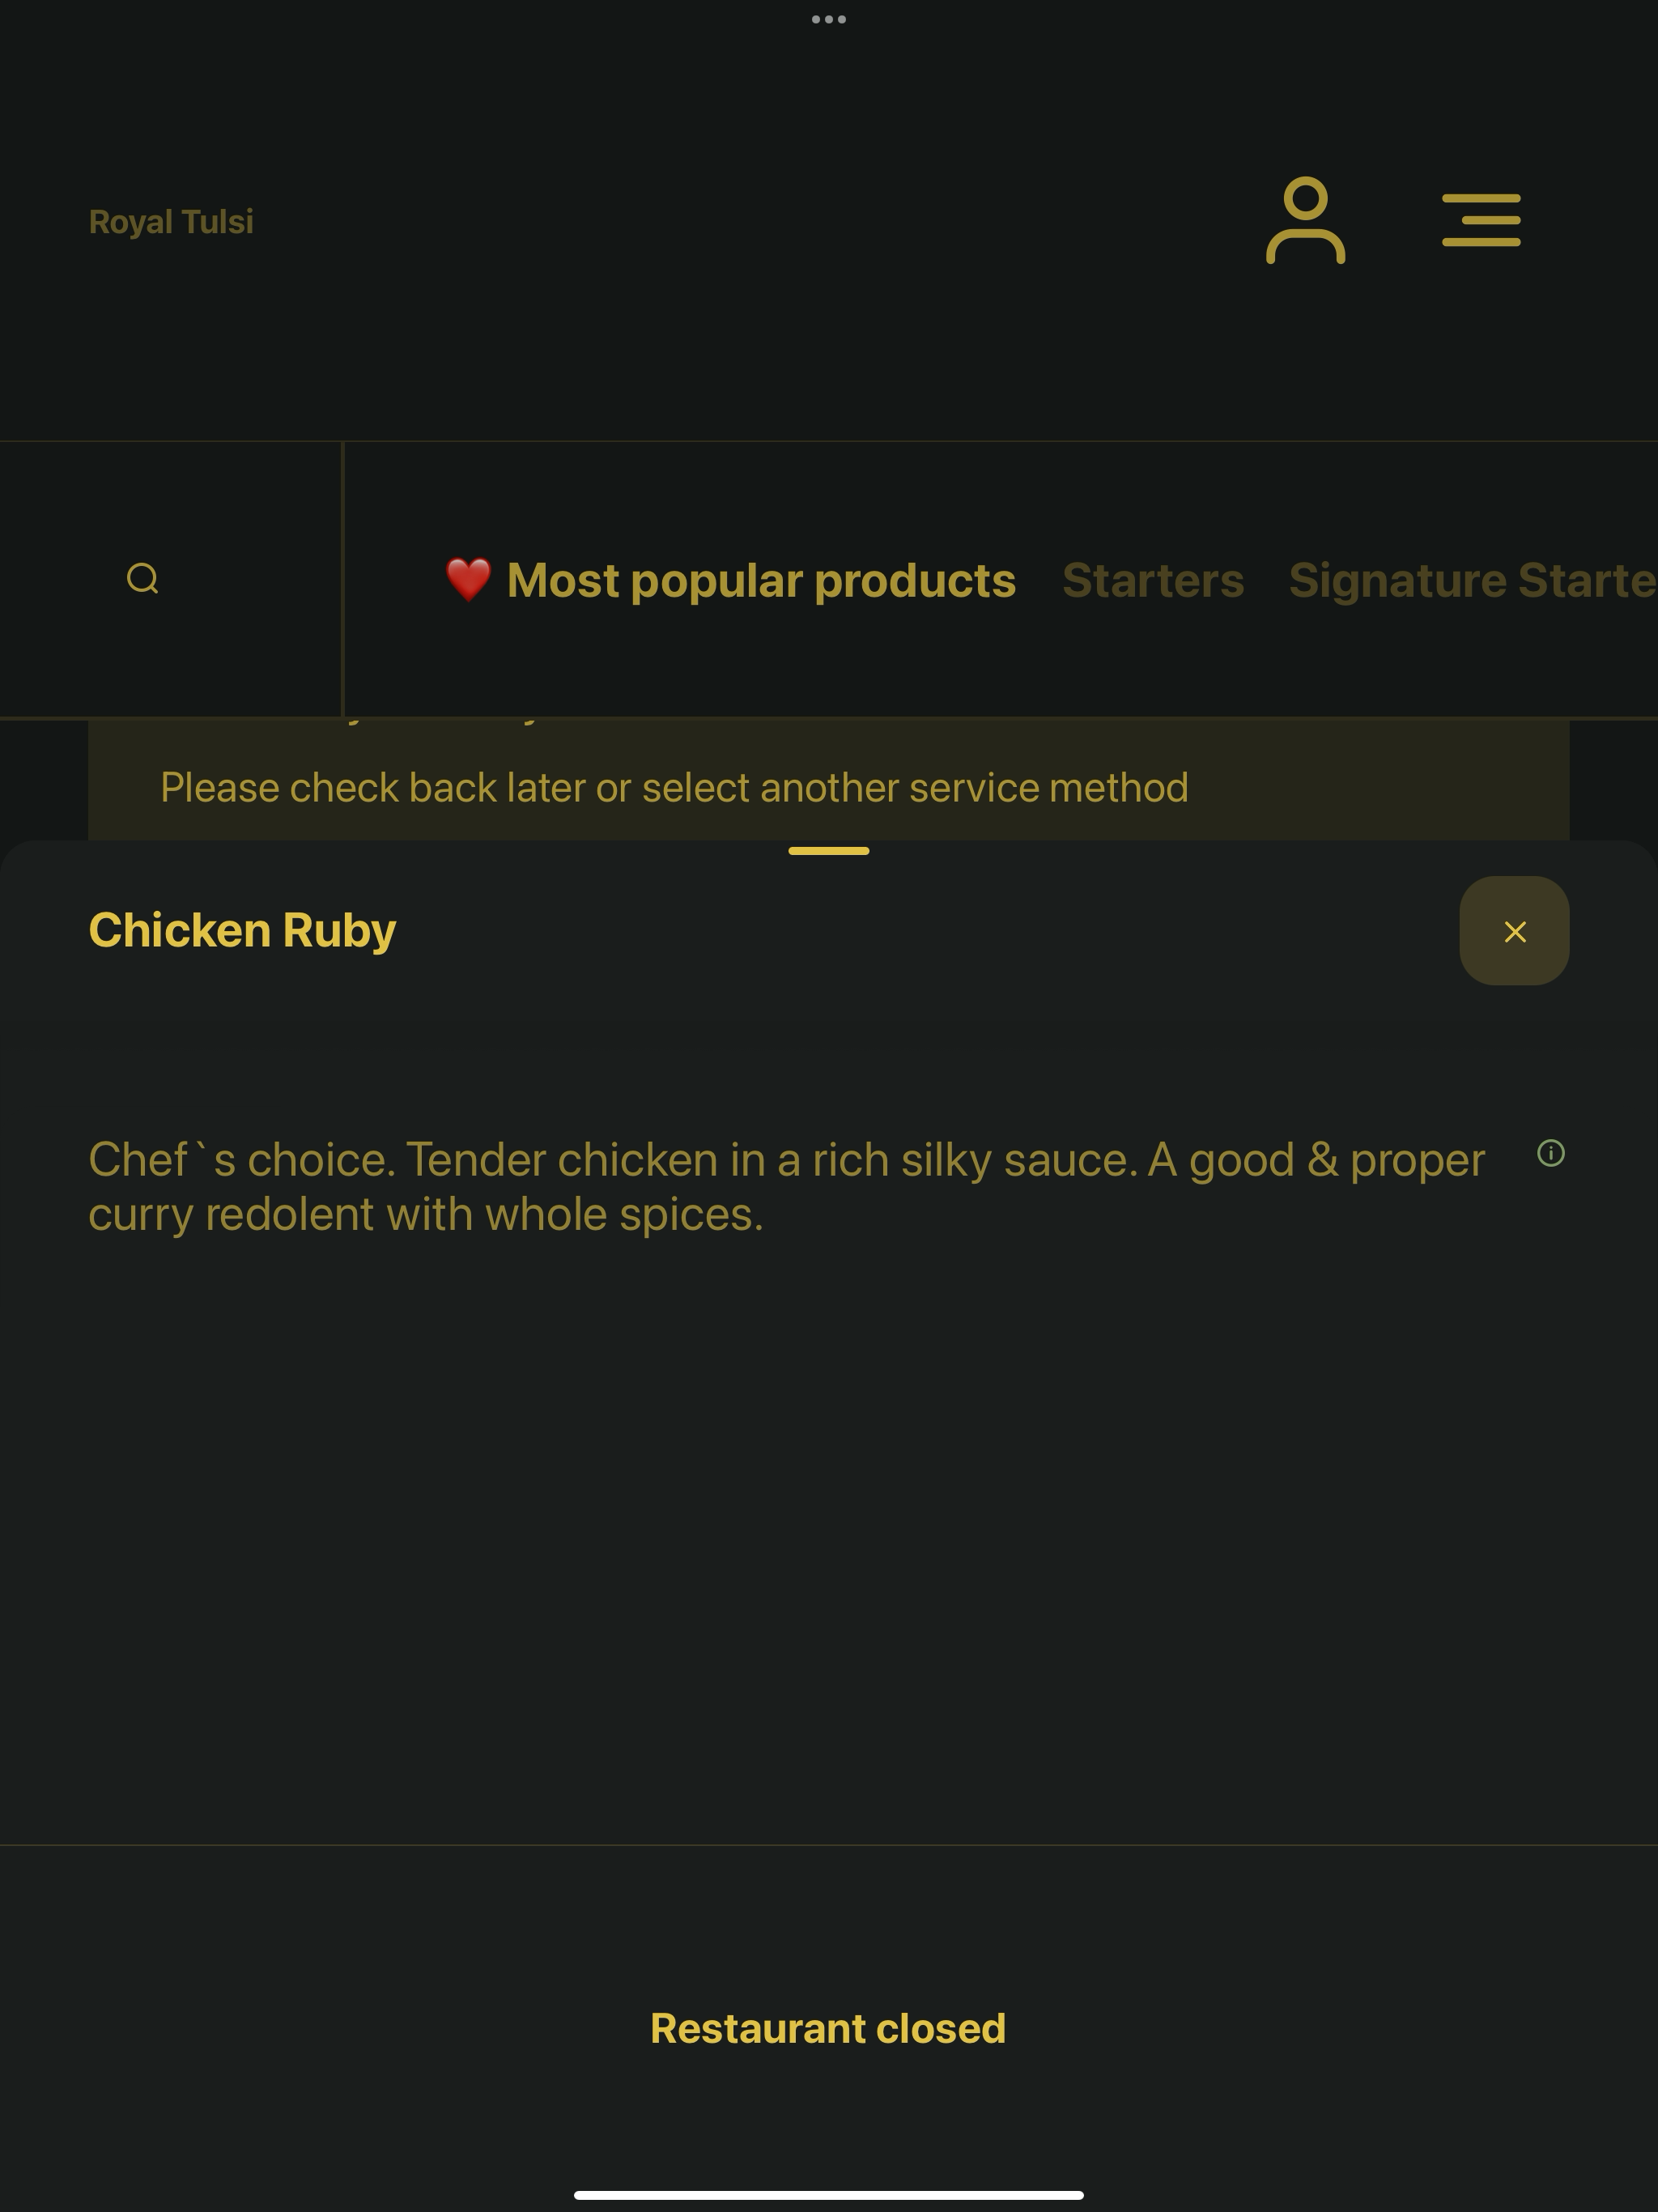Switch to the Starters category tab

tap(1153, 580)
